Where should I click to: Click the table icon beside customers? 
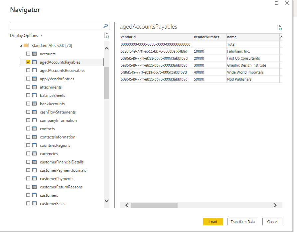click(x=35, y=195)
